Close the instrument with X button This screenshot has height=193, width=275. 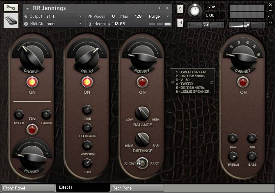click(270, 5)
